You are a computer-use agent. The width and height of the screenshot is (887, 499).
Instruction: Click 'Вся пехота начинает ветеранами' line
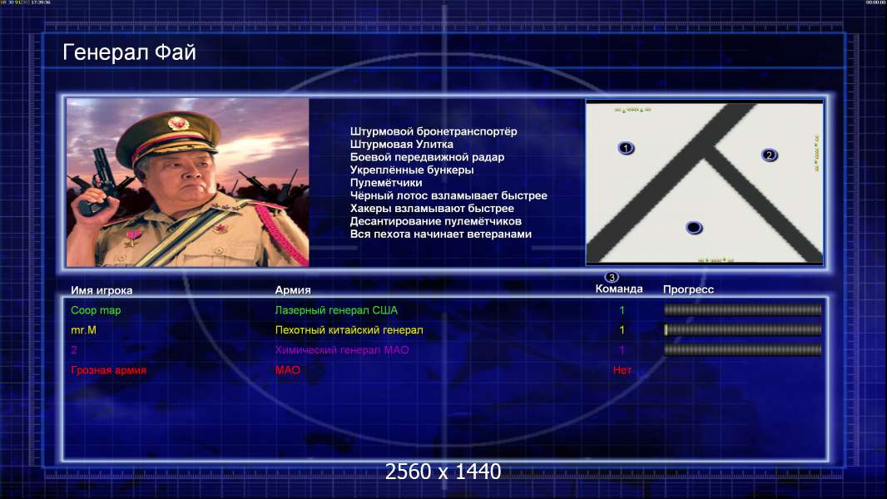pos(441,234)
